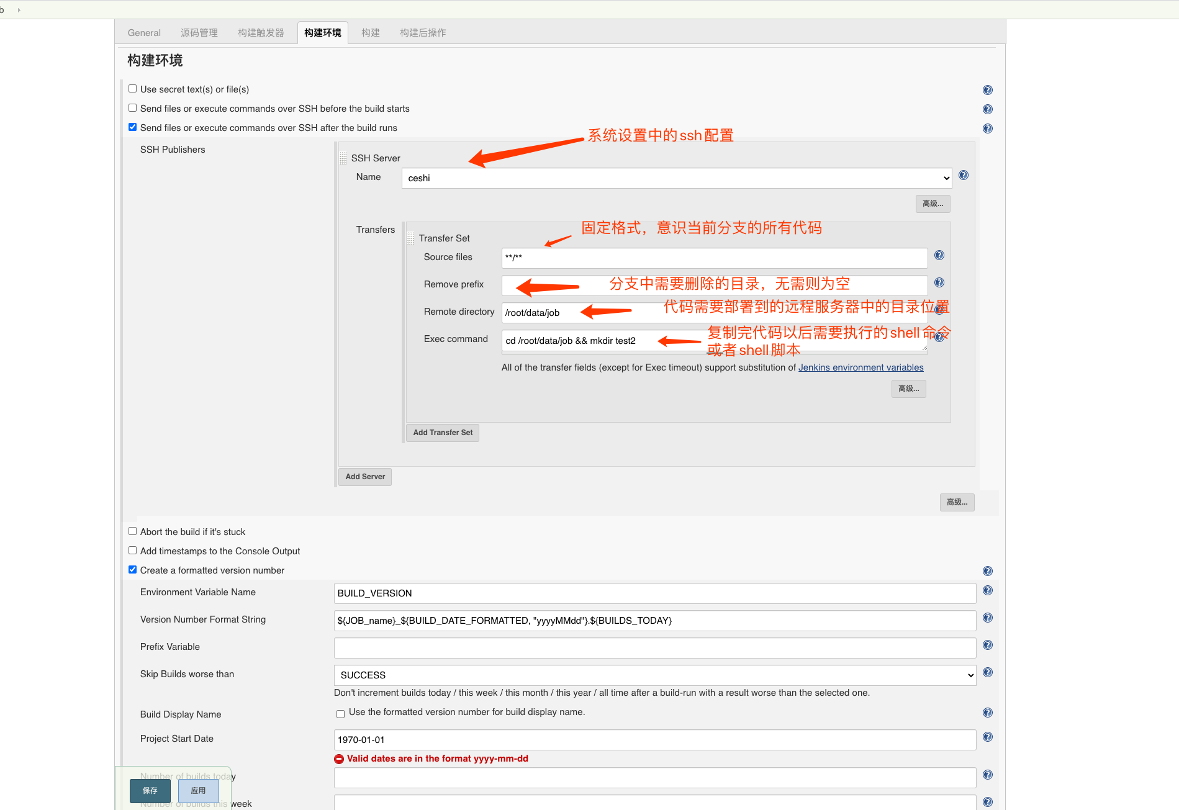Click the Remove prefix input field
Screen dimensions: 1179x810
[x=715, y=286]
